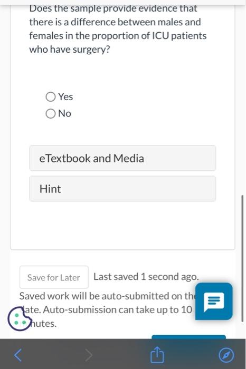Expand the eTextbook and Media section
246x369 pixels.
(122, 158)
